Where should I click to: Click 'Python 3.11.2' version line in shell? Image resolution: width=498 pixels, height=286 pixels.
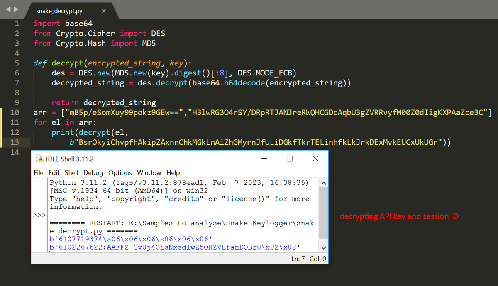coord(179,183)
